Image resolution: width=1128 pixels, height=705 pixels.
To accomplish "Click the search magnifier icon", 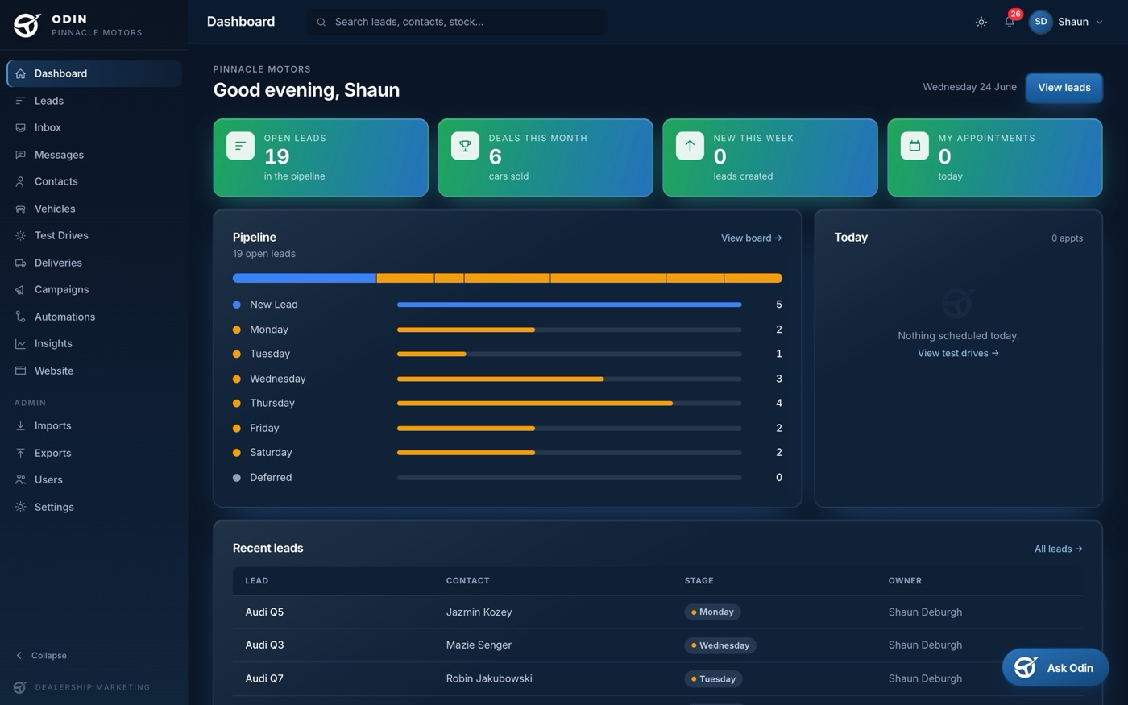I will click(321, 22).
